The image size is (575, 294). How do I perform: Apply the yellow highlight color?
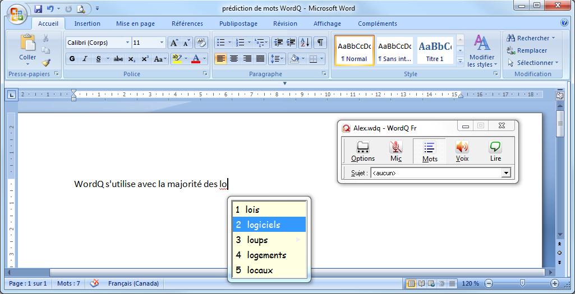pyautogui.click(x=177, y=59)
